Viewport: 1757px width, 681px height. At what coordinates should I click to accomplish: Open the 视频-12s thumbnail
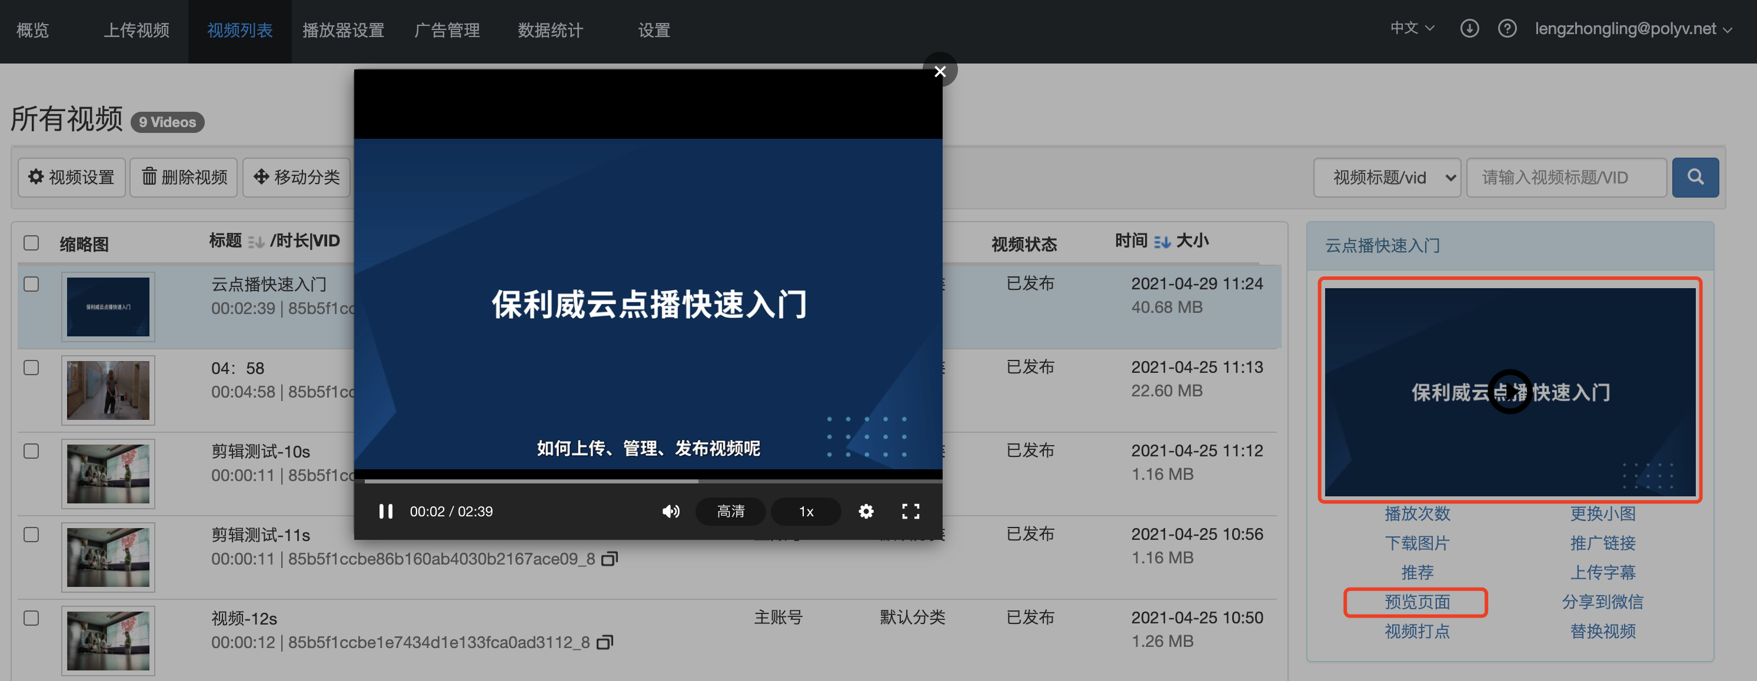pyautogui.click(x=108, y=641)
